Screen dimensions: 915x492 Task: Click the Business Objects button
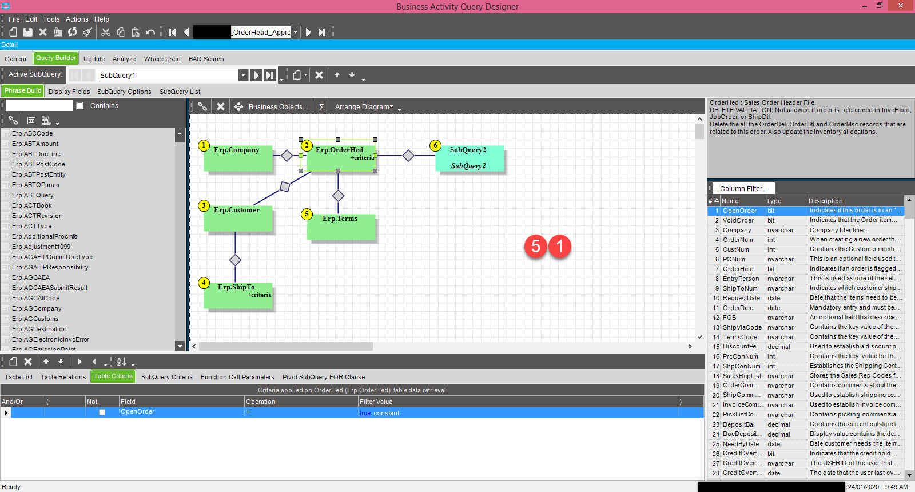coord(272,107)
